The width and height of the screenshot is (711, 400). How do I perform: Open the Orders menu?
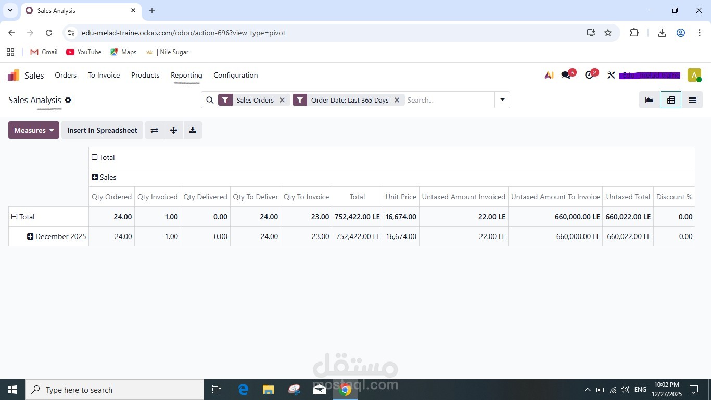(66, 75)
